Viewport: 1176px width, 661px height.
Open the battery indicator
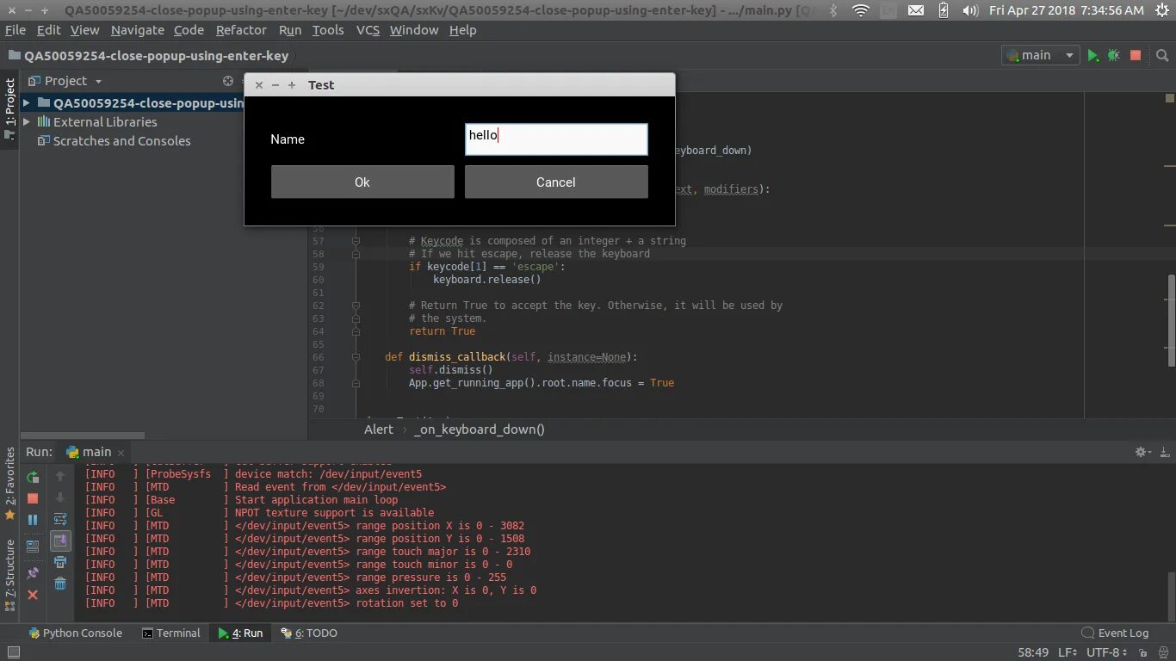point(944,10)
